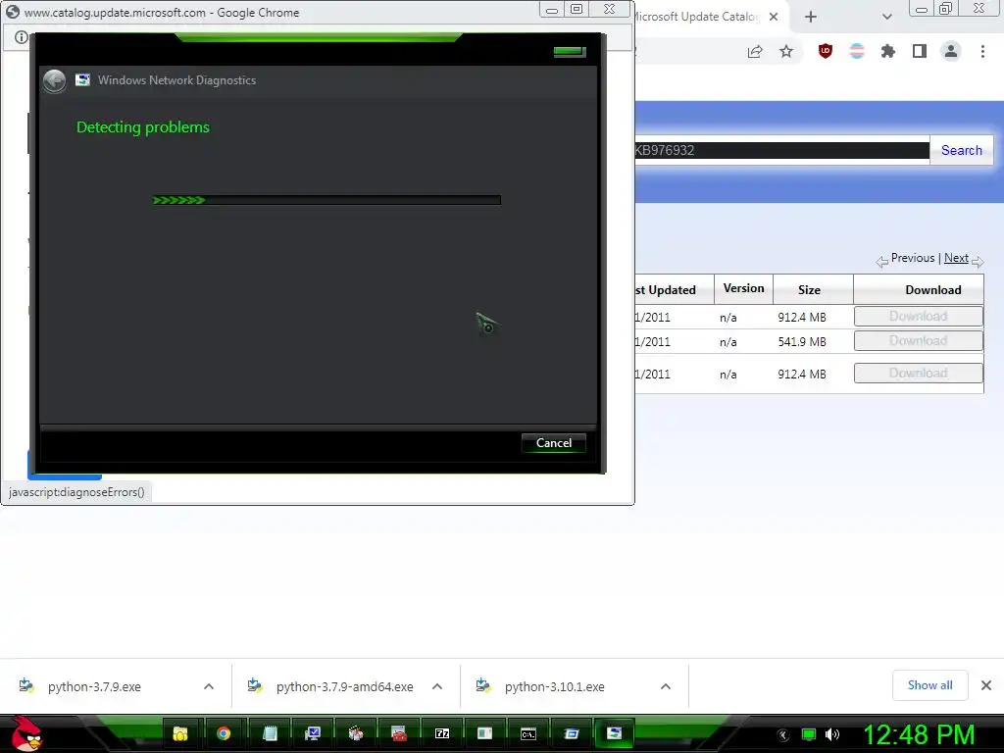Image resolution: width=1004 pixels, height=753 pixels.
Task: Go to Next results page
Action: (956, 258)
